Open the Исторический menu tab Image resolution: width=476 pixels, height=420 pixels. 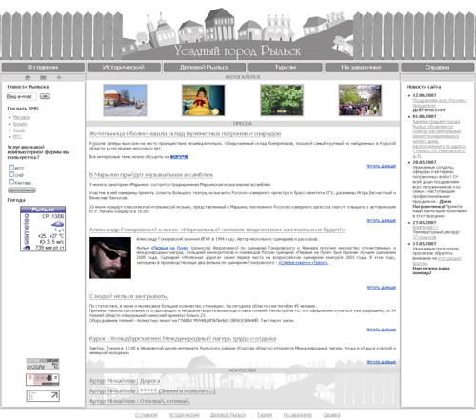click(124, 68)
